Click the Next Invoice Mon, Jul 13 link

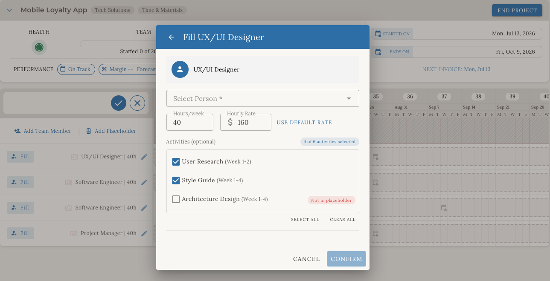click(477, 69)
